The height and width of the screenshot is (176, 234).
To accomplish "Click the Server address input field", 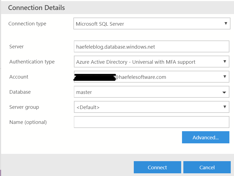I will tap(151, 47).
